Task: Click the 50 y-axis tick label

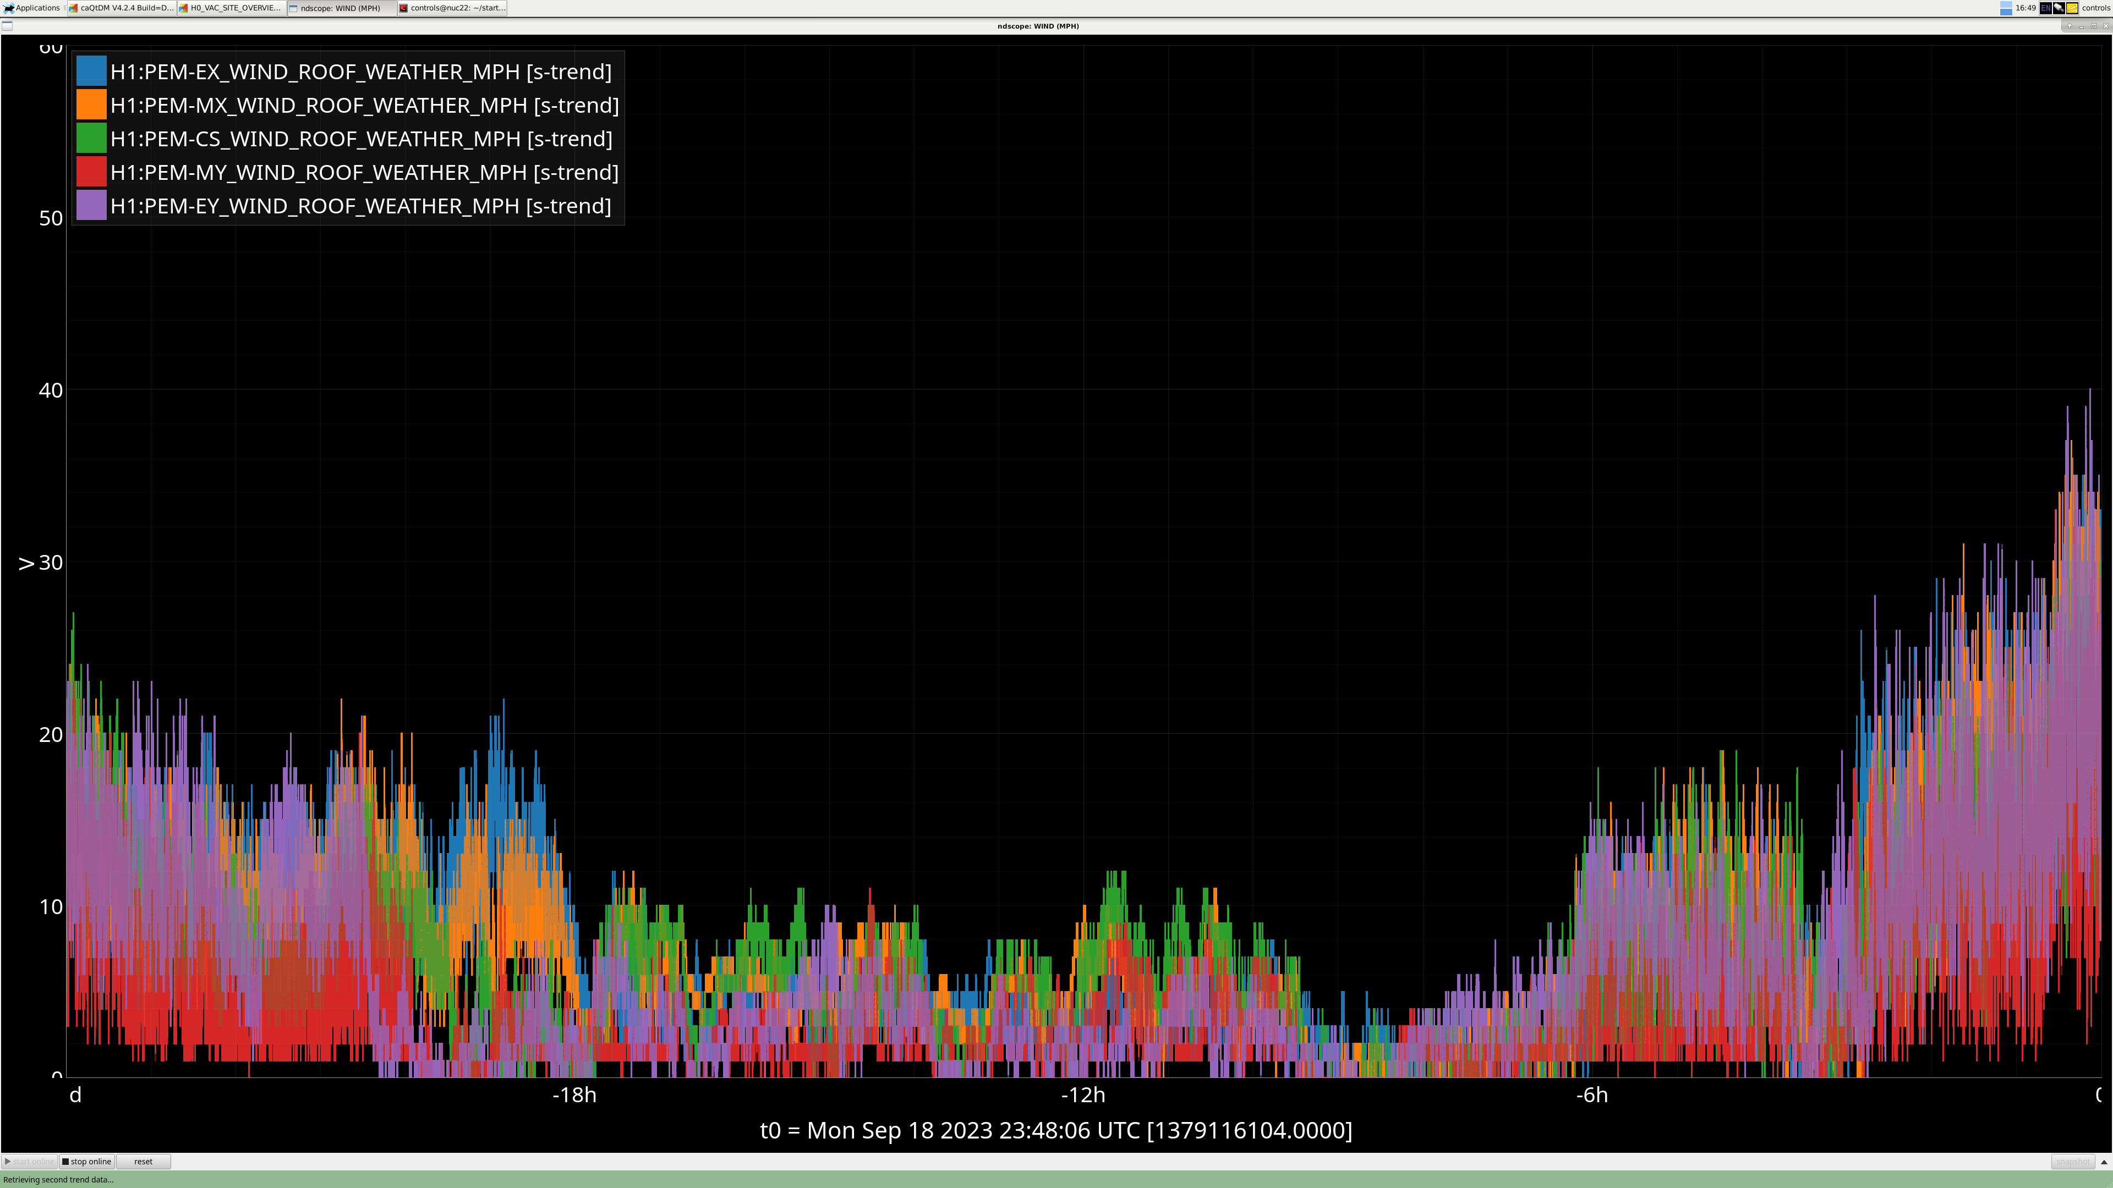Action: 51,218
